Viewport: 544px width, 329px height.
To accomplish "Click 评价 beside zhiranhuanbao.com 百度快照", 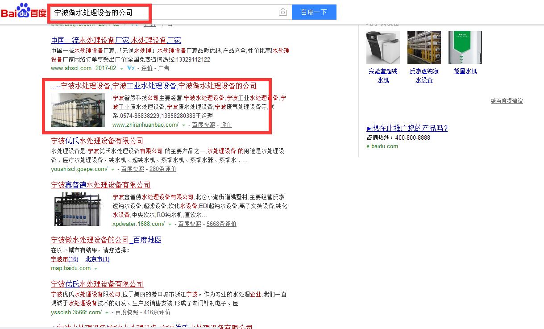I will point(226,125).
